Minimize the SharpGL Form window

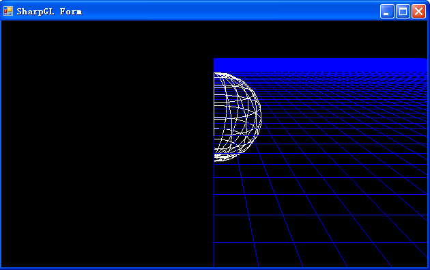coord(387,11)
